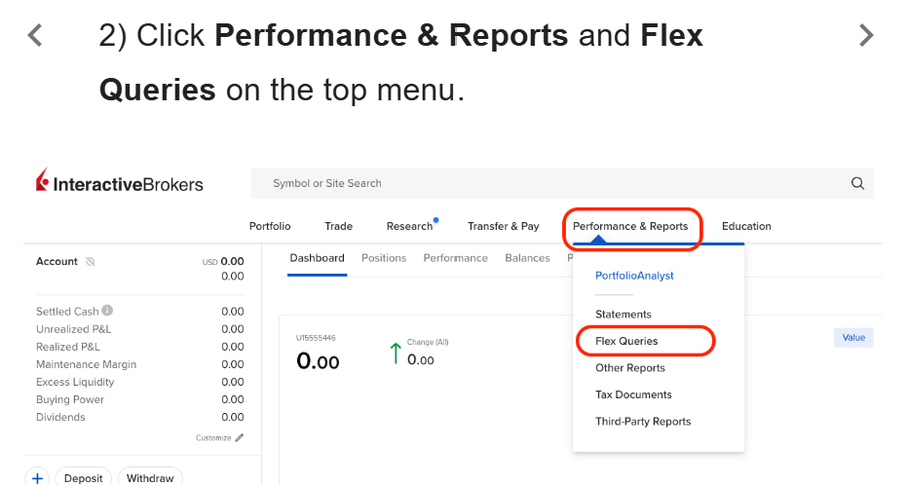Click the Dividends label
Image resolution: width=908 pixels, height=485 pixels.
point(60,417)
